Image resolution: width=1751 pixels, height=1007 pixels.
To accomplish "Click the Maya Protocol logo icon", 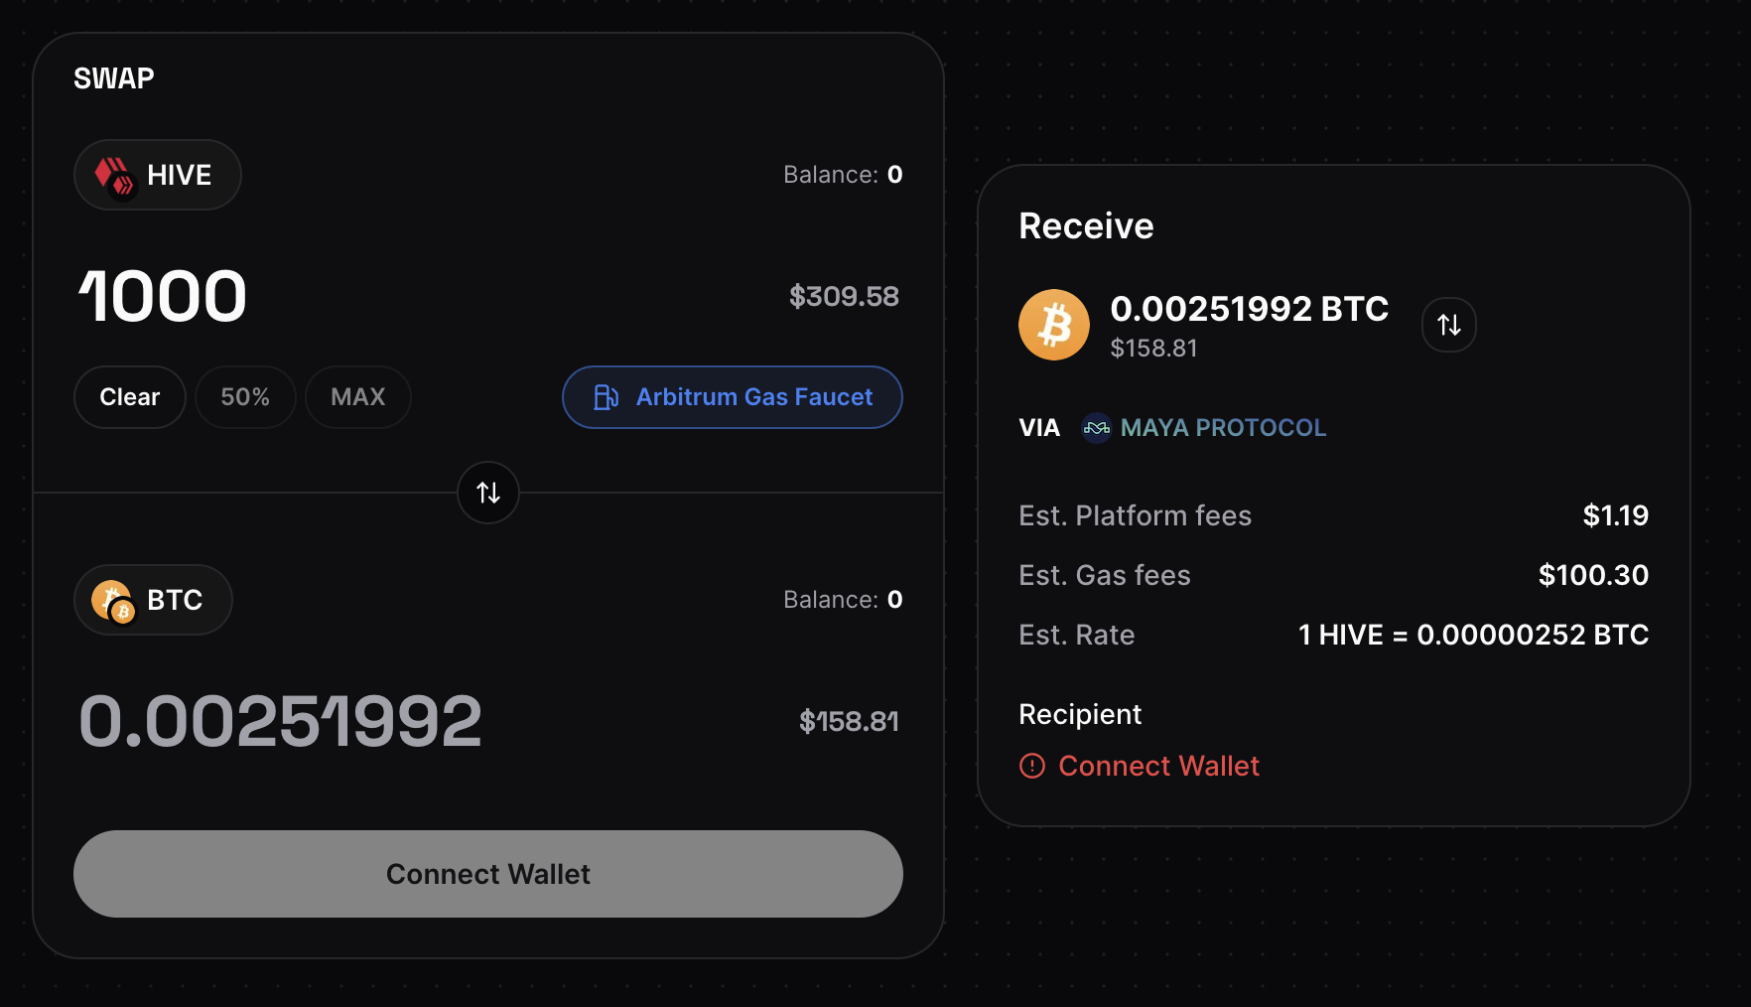I will 1096,428.
